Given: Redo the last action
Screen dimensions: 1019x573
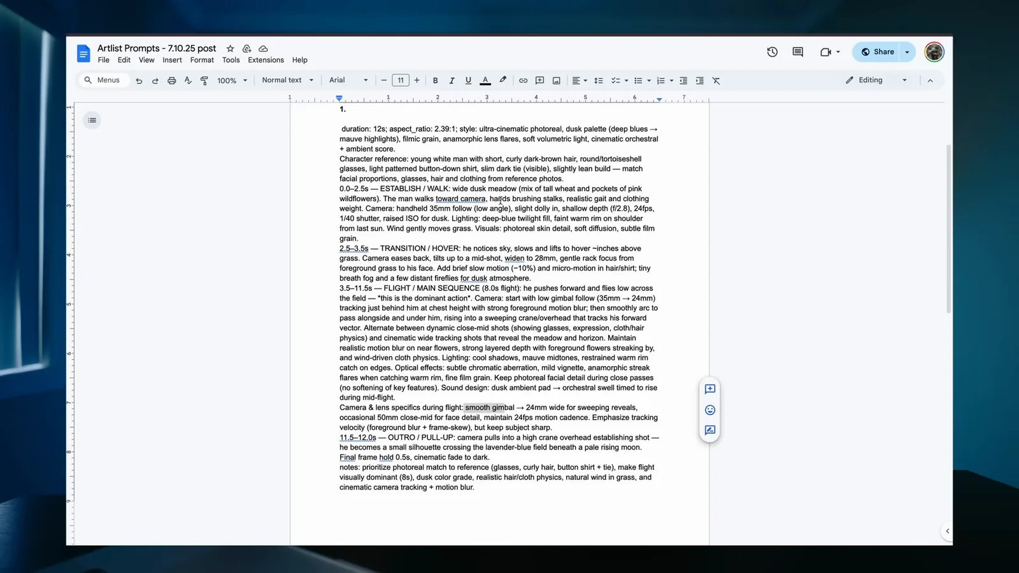Looking at the screenshot, I should tap(155, 81).
